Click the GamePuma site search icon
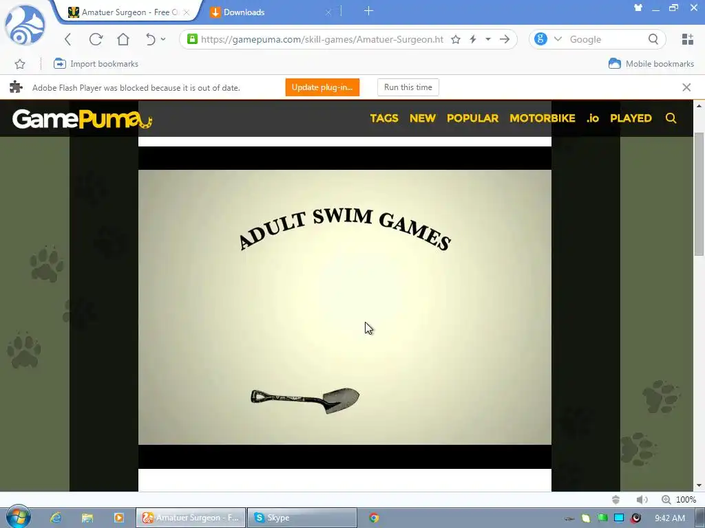 click(671, 118)
